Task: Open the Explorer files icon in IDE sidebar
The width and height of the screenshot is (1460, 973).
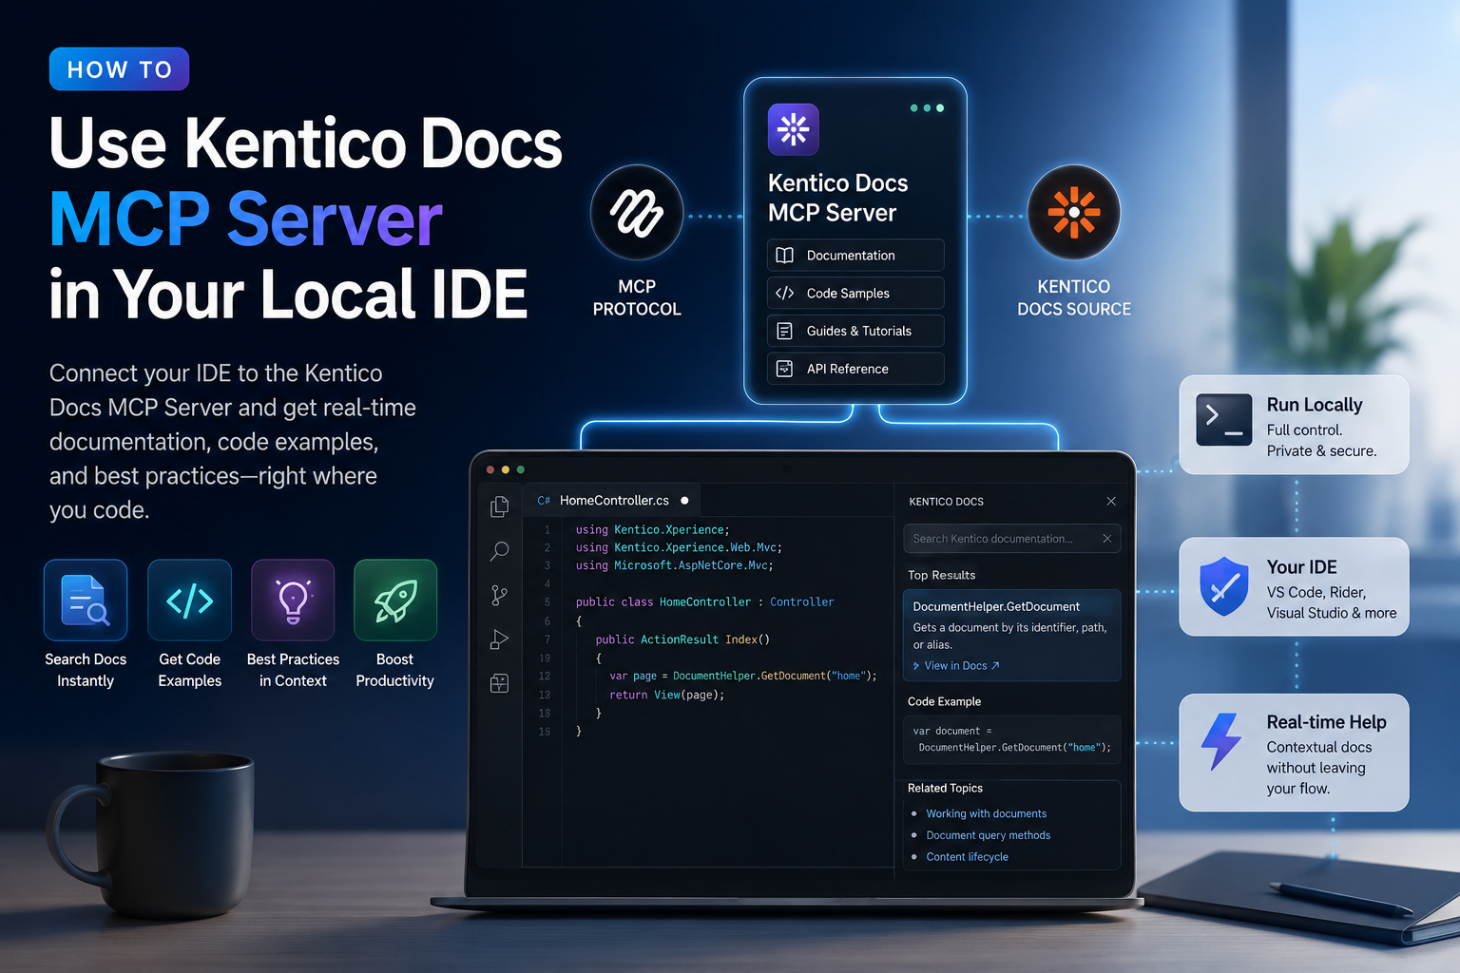Action: coord(499,506)
